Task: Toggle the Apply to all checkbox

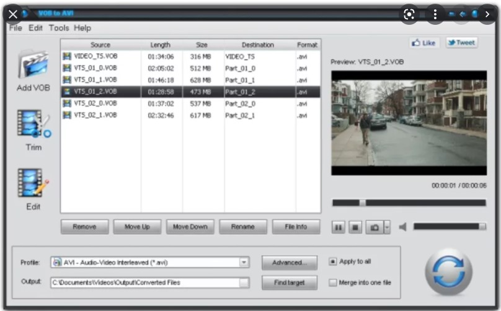Action: (x=332, y=261)
